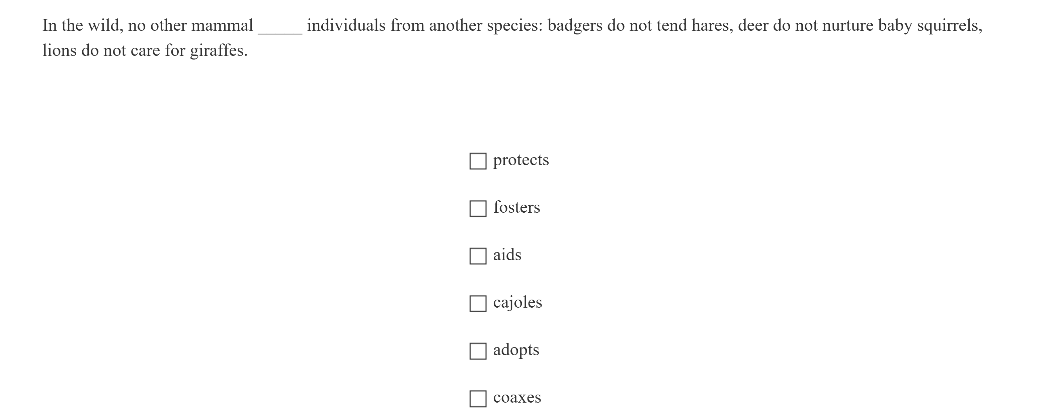Click the 'adopts' answer label

click(x=516, y=350)
